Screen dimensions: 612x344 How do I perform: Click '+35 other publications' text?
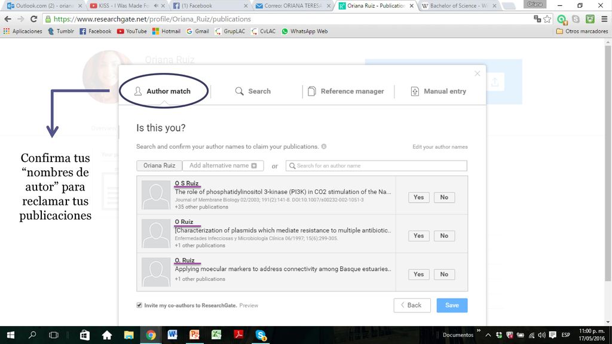click(201, 207)
